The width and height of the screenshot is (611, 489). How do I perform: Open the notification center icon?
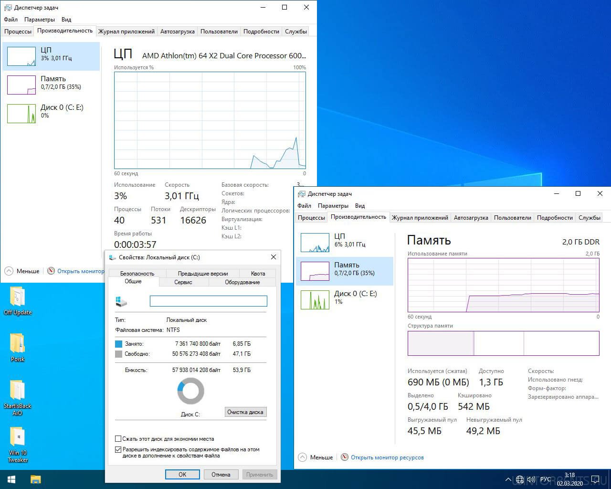[x=595, y=479]
